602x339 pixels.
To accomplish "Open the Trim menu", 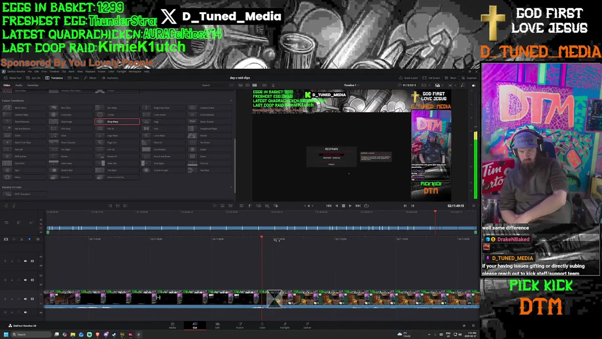I will point(44,72).
